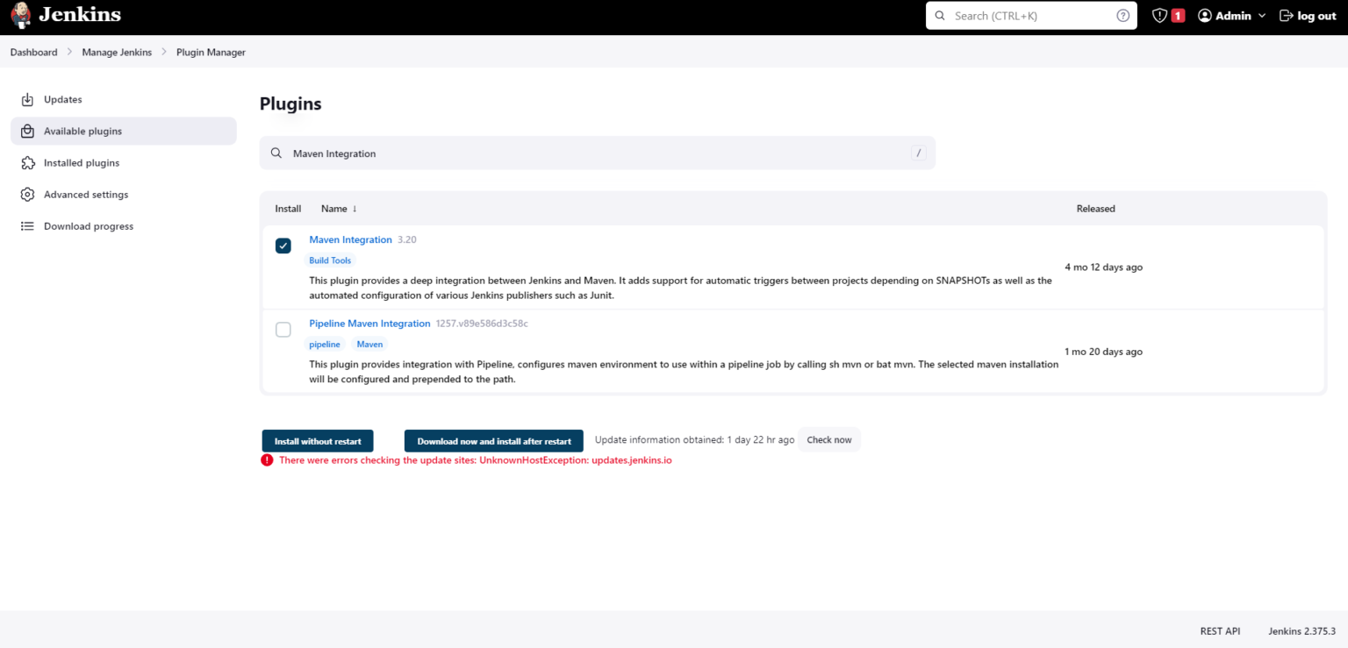The image size is (1348, 648).
Task: Type in the plugin search field
Action: coord(597,153)
